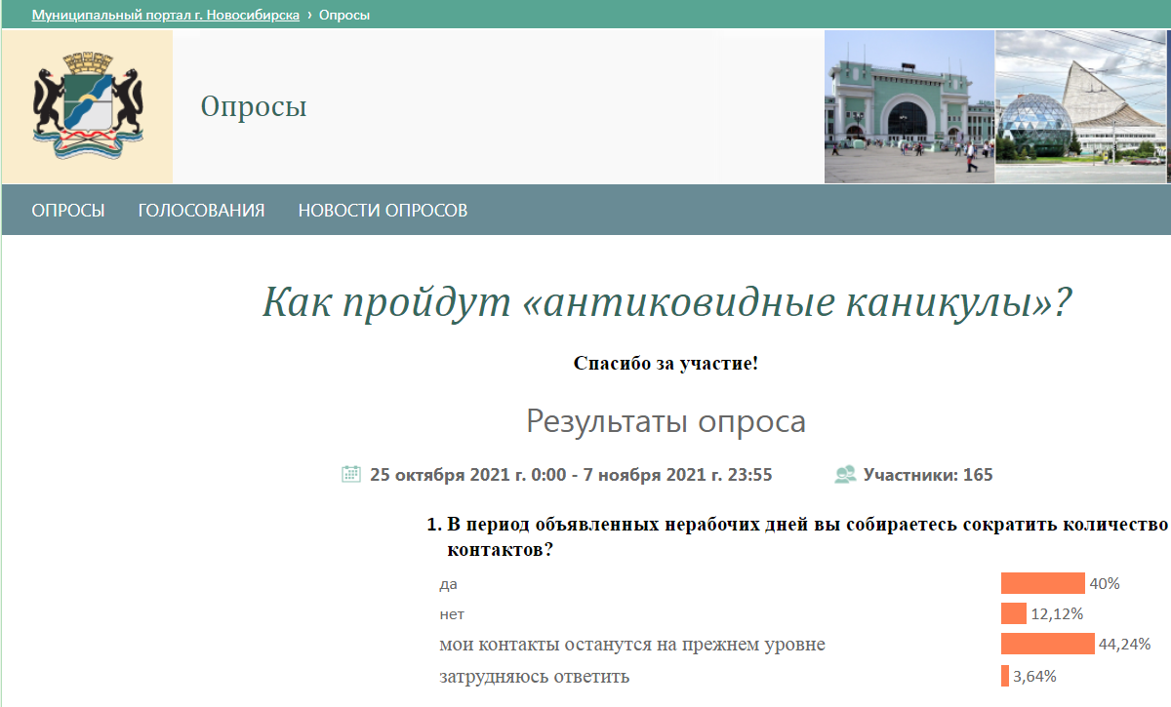Click the orange result bar for 'да'
Image resolution: width=1171 pixels, height=707 pixels.
pyautogui.click(x=1042, y=583)
